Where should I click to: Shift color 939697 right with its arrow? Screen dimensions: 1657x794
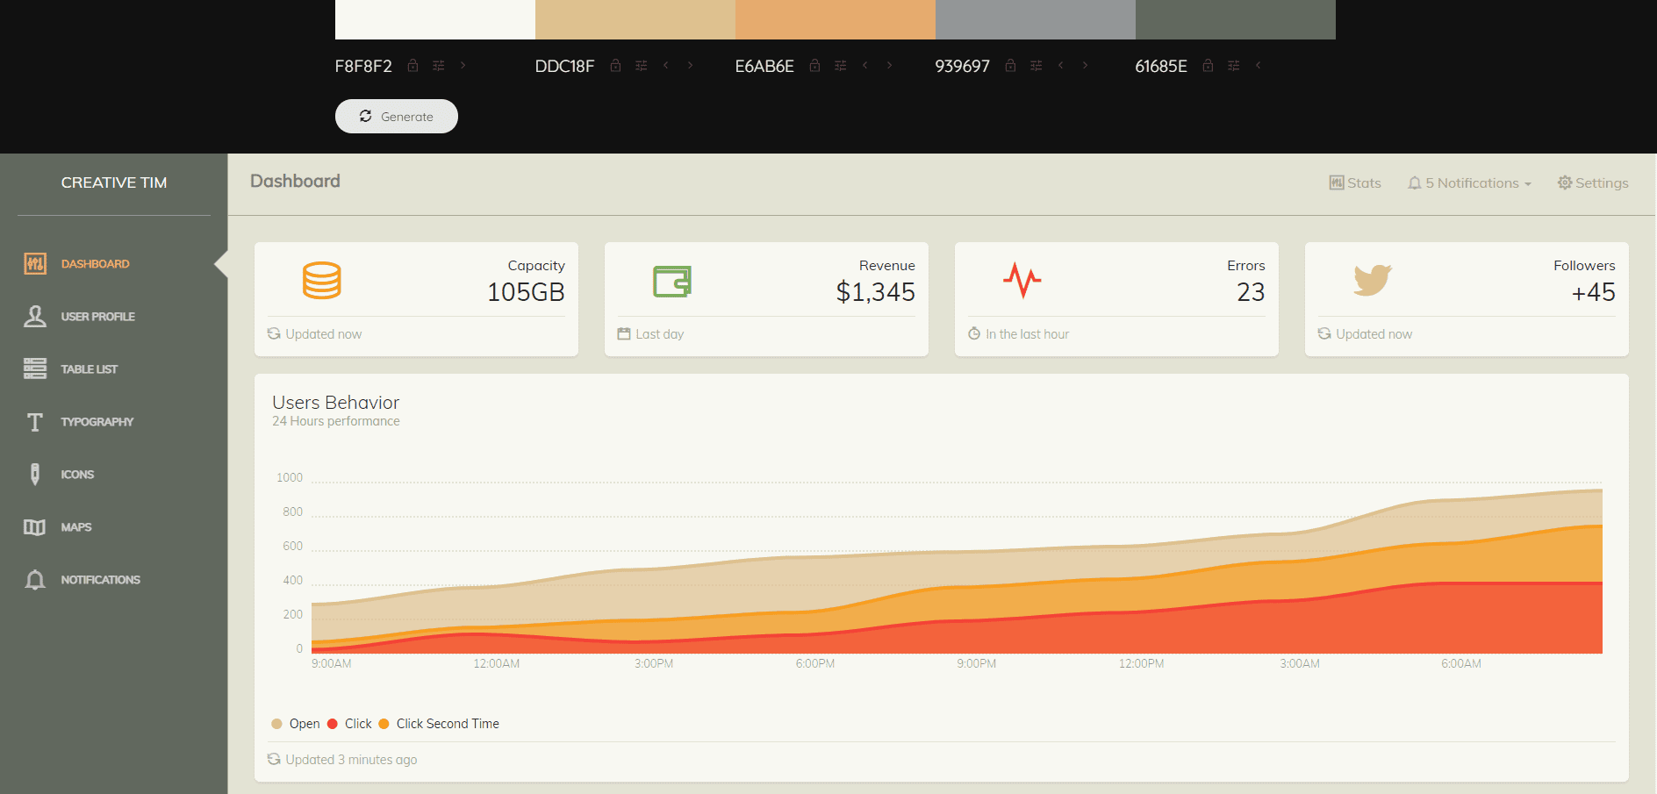[x=1085, y=65]
